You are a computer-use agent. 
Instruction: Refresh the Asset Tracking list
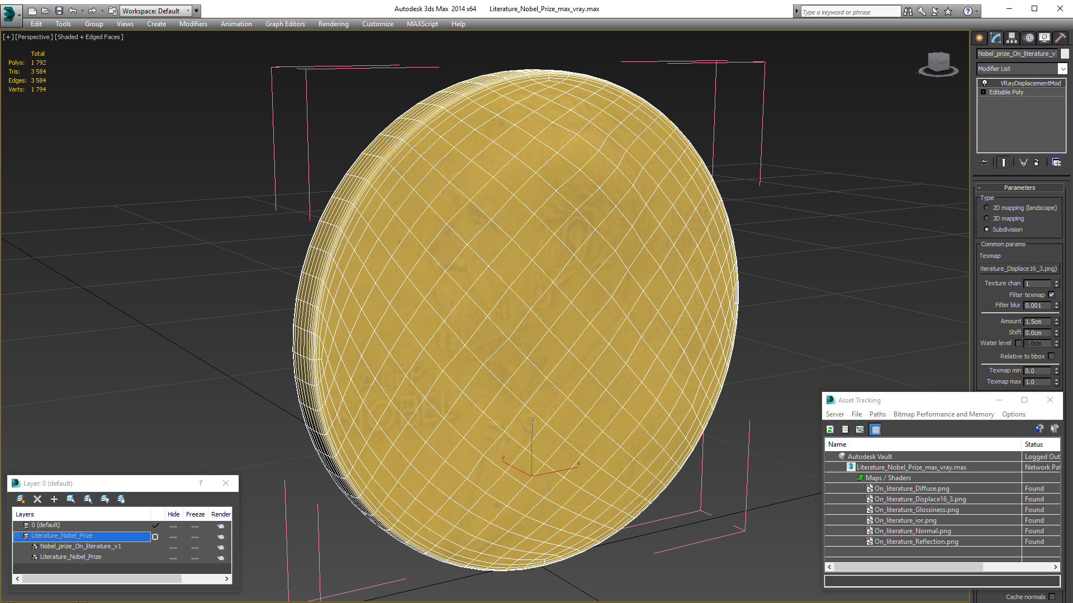click(830, 429)
